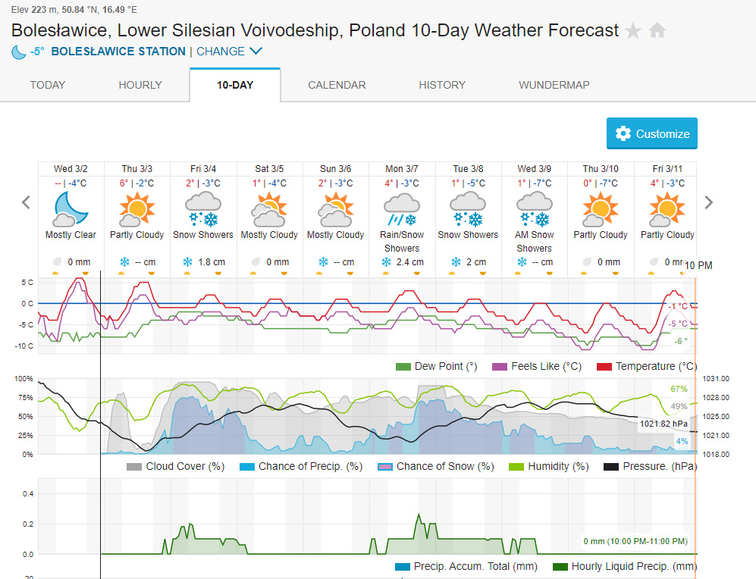Screen dimensions: 756x579
Task: Expand the station CHANGE dropdown chevron
Action: (x=256, y=52)
